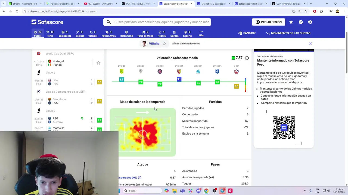
Task: Open File Explorer from the taskbar
Action: coord(175,191)
